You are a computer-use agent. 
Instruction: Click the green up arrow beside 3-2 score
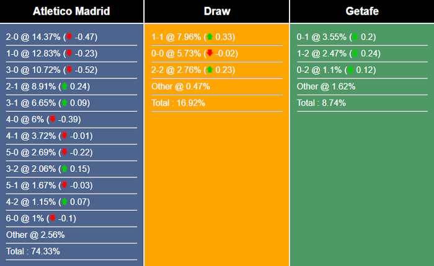pos(64,169)
